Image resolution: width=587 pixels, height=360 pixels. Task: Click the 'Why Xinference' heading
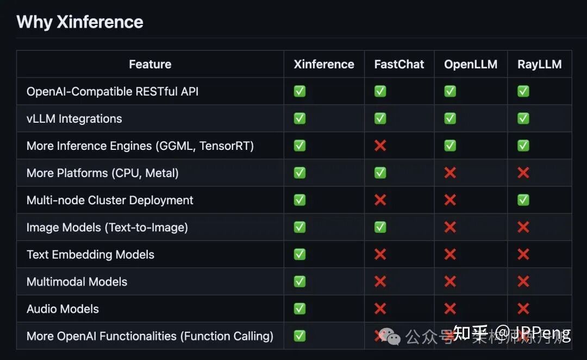(x=80, y=22)
